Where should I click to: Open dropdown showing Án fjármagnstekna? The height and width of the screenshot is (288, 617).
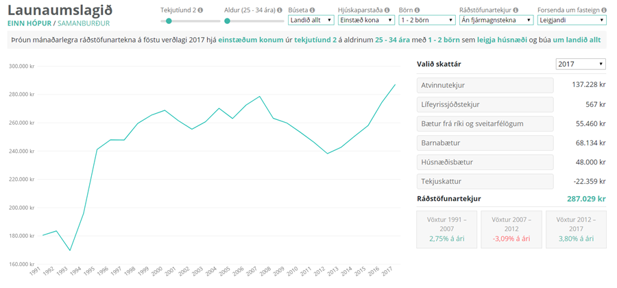pos(496,20)
